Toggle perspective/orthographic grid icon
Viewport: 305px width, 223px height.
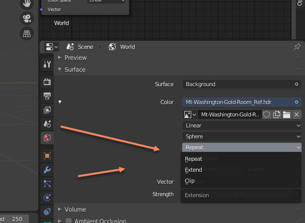coord(26,34)
